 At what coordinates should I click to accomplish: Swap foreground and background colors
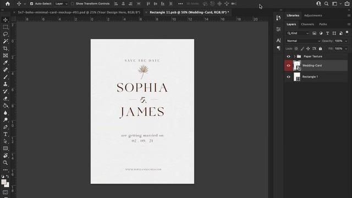point(7,177)
